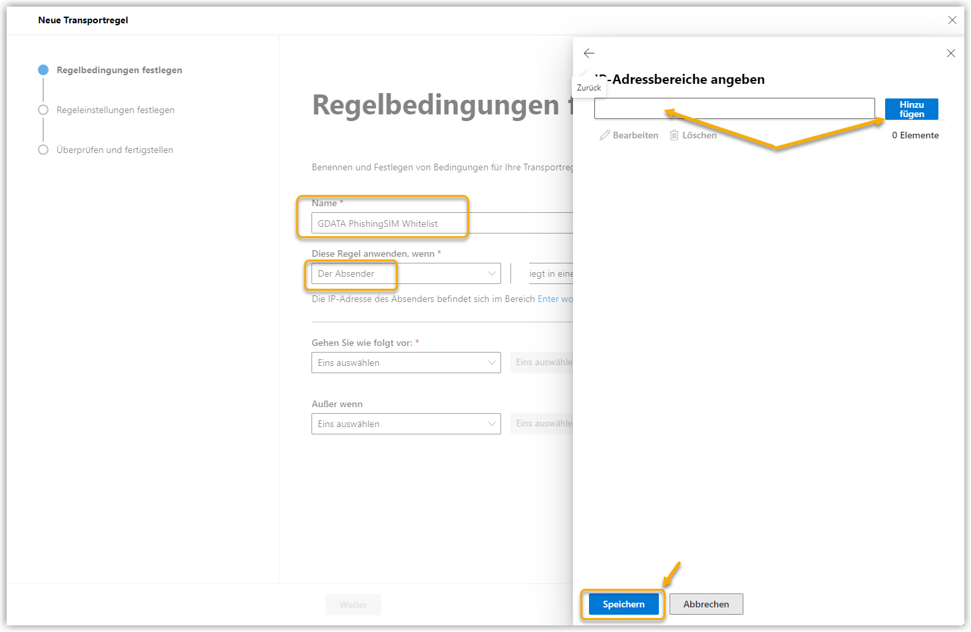971x632 pixels.
Task: Close the IP-Adressbereiche panel with X
Action: tap(951, 53)
